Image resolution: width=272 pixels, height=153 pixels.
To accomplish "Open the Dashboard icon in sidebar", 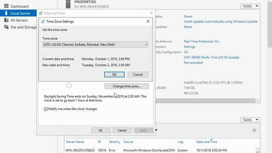I will pos(6,6).
